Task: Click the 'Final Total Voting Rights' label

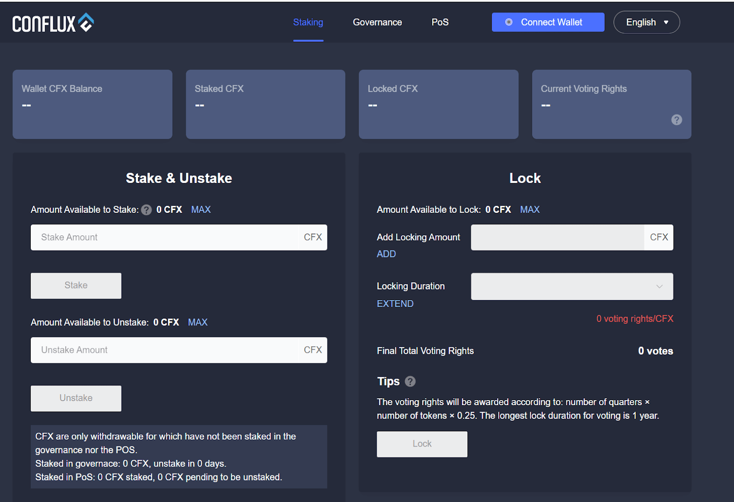Action: pyautogui.click(x=425, y=351)
